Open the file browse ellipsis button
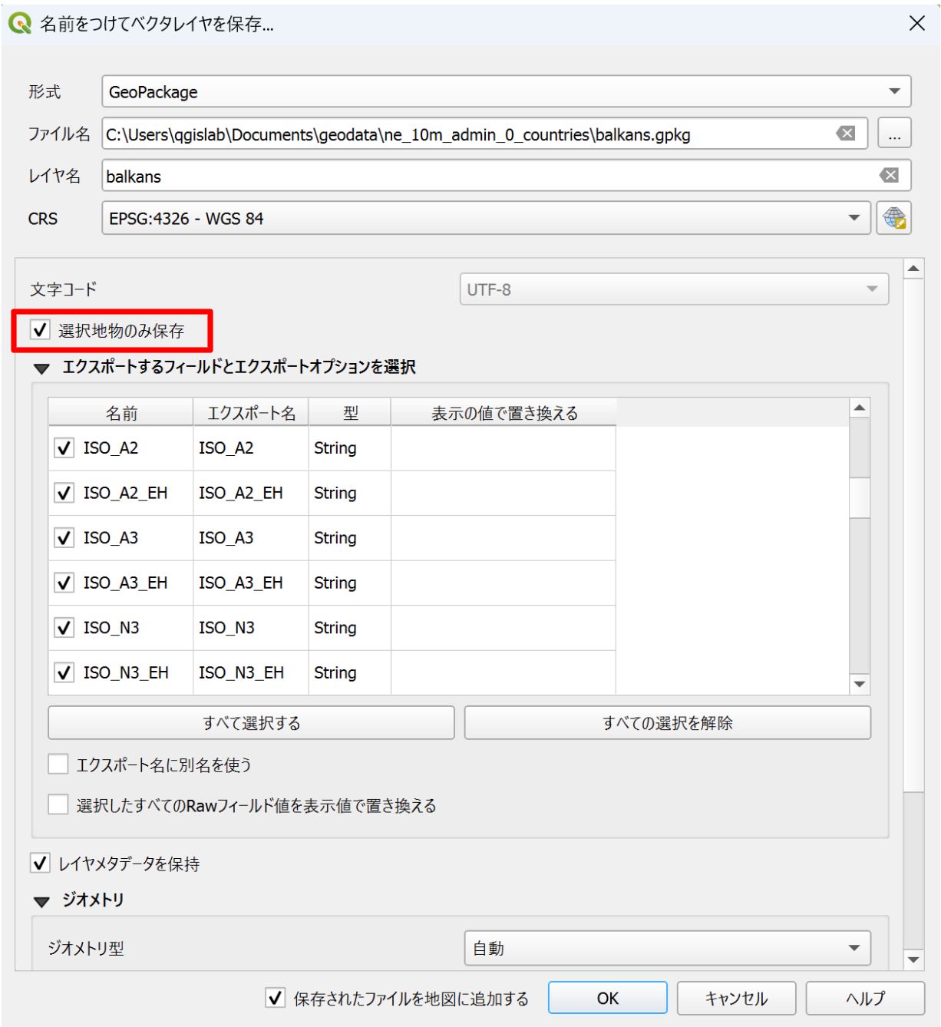The height and width of the screenshot is (1027, 941). pos(894,134)
